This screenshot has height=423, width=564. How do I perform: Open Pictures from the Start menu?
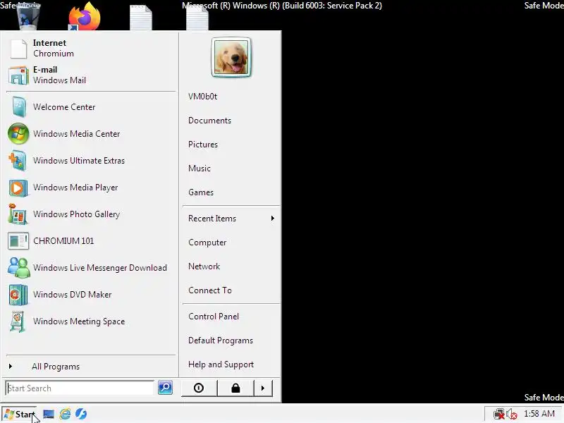(x=203, y=145)
